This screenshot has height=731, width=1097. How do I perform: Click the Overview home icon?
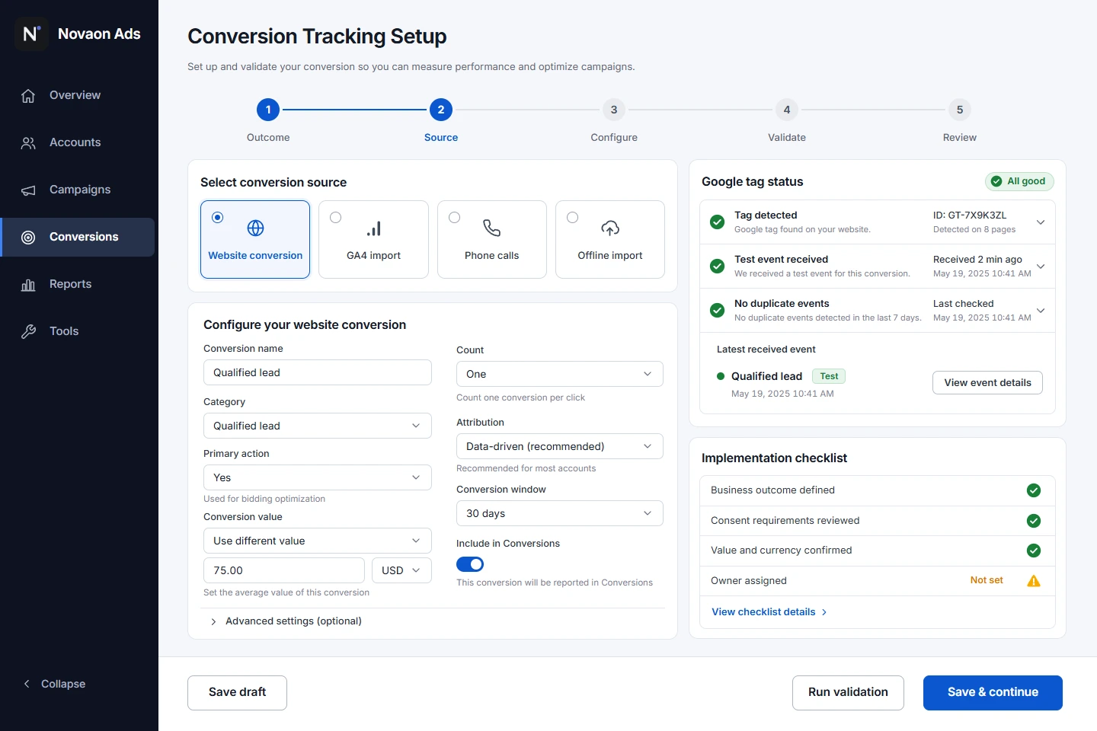coord(28,96)
